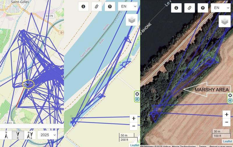
Task: Open the info button on the satellite map
Action: 176,8
